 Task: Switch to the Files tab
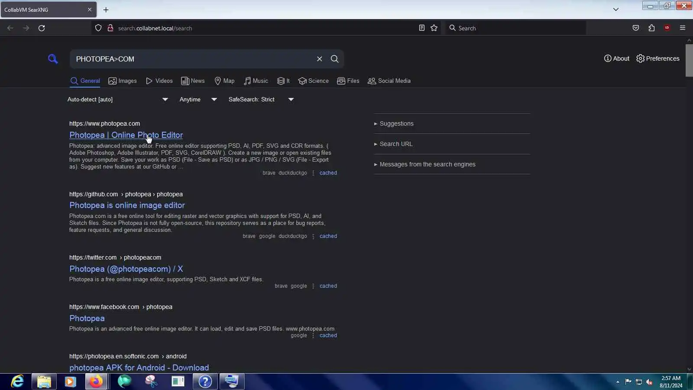348,81
